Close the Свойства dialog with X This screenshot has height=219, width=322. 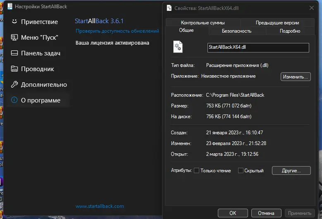(312, 8)
